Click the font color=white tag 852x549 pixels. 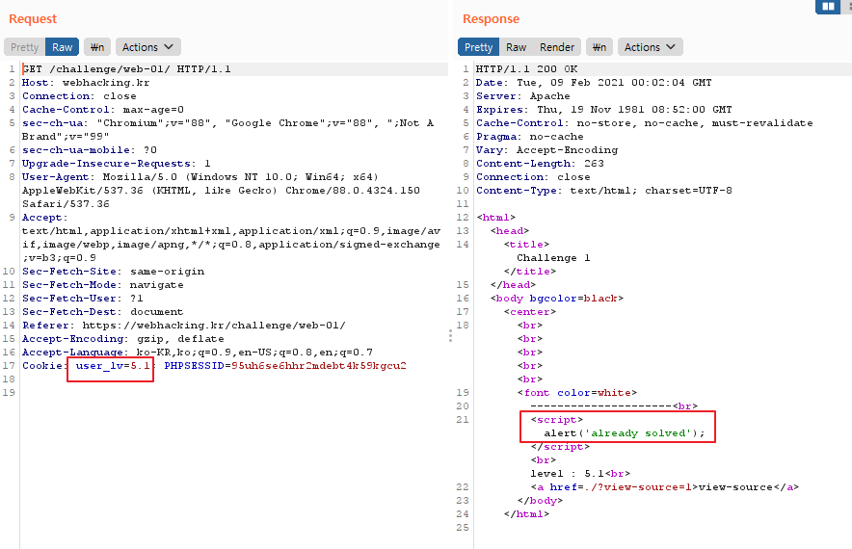pos(577,393)
